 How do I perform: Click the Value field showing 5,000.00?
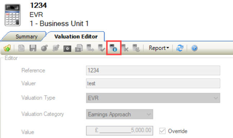(120, 130)
